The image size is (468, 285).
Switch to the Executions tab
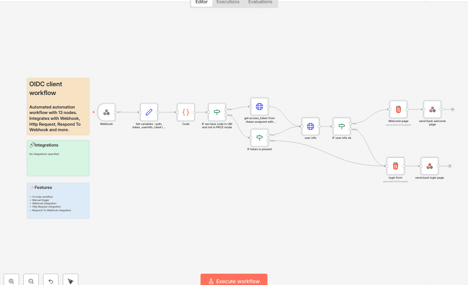(x=227, y=2)
